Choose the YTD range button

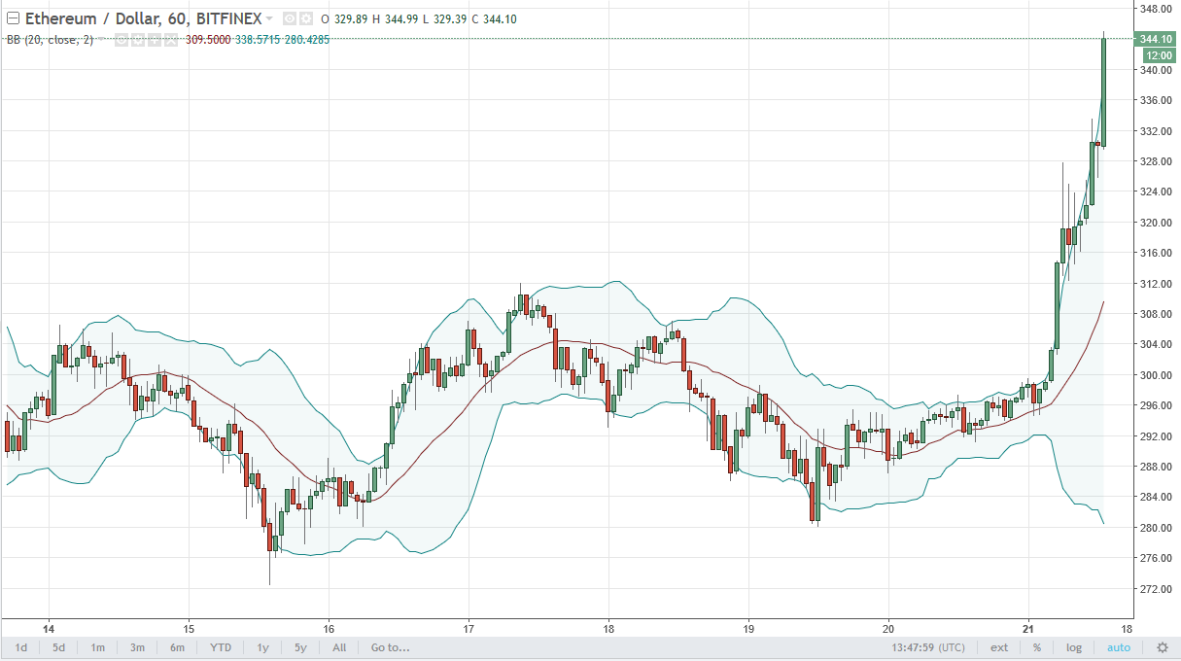[x=221, y=647]
